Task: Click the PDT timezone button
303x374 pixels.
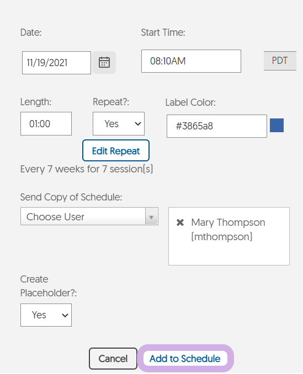Action: (x=280, y=61)
